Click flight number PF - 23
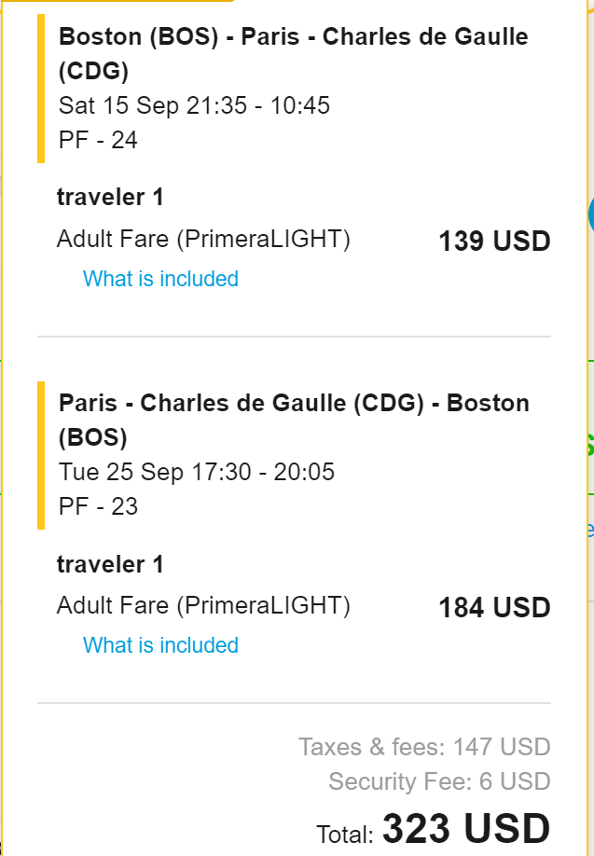Screen dimensions: 594x856 click(x=98, y=506)
